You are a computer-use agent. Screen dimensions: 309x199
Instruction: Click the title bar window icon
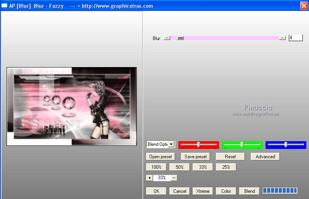click(x=4, y=6)
